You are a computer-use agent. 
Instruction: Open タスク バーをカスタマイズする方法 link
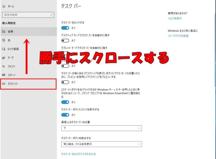point(78,154)
